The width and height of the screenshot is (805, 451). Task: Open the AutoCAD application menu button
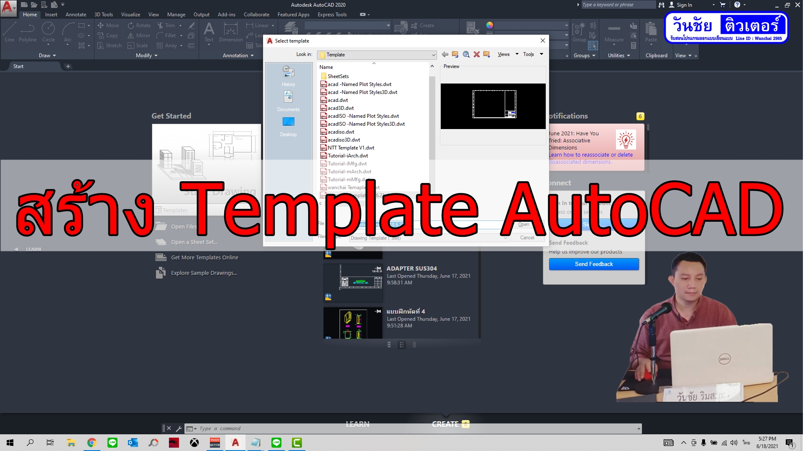(8, 8)
